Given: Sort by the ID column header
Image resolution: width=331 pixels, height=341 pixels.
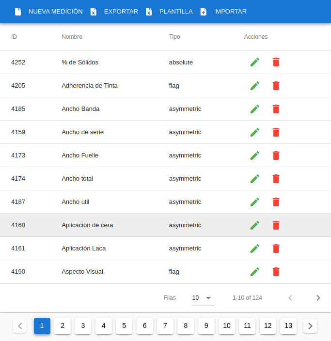Looking at the screenshot, I should tap(14, 36).
